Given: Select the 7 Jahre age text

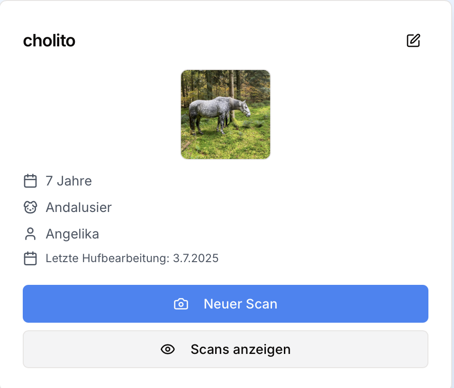Looking at the screenshot, I should [x=69, y=181].
